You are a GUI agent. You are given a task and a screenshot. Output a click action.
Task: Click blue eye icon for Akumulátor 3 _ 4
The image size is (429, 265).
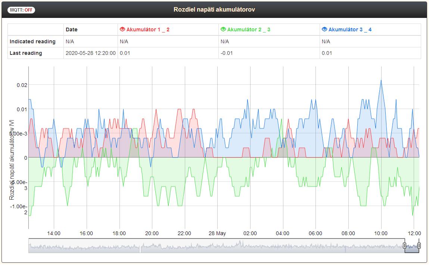[324, 29]
